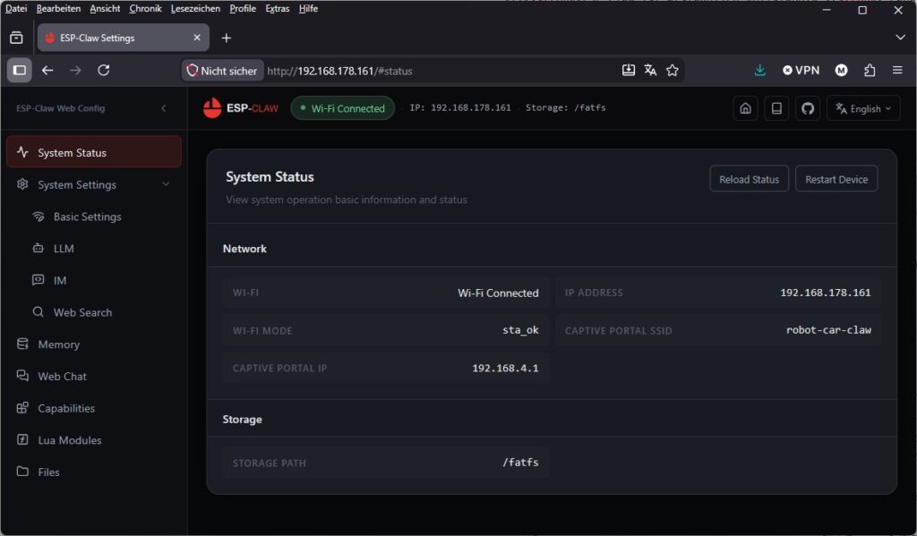Screen dimensions: 917x536
Task: Open the Capabilities page
Action: [x=66, y=408]
